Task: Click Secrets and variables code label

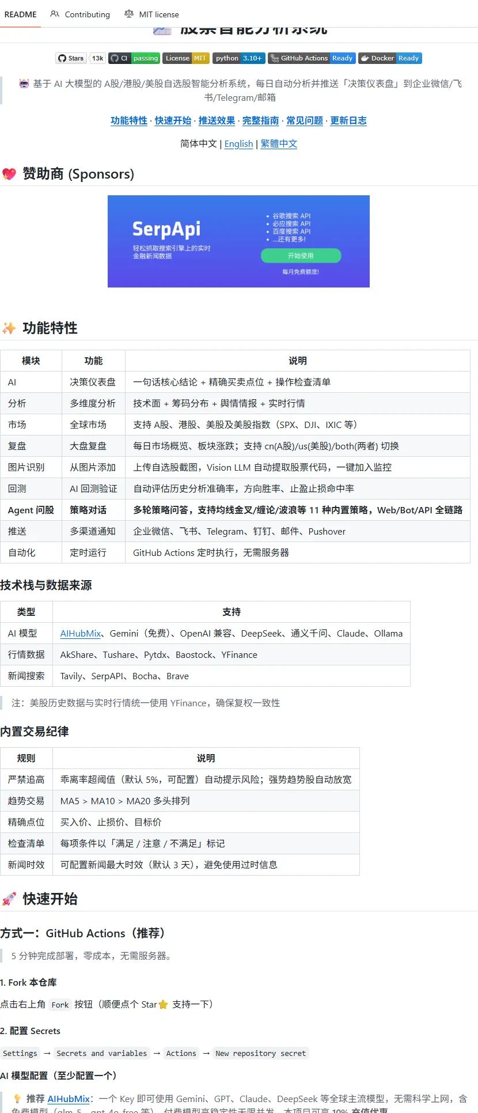Action: (101, 1053)
